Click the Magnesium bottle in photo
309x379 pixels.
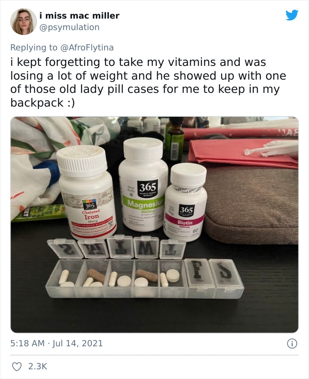[x=143, y=184]
